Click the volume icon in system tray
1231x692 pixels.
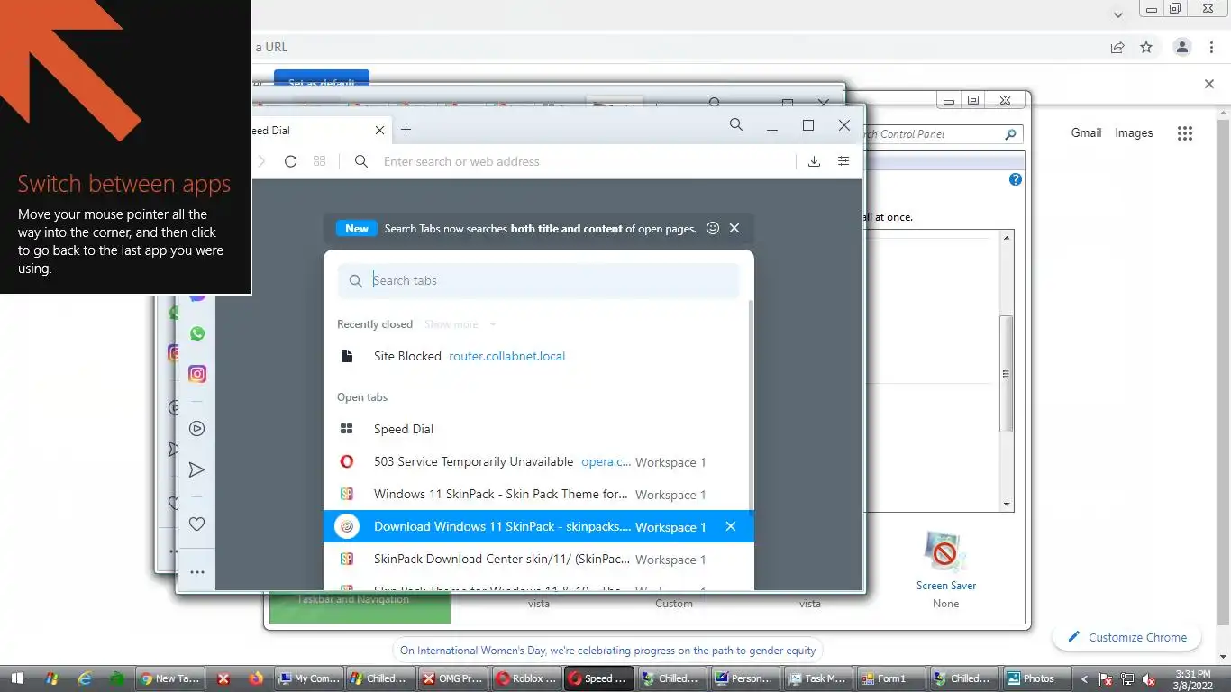point(1149,679)
